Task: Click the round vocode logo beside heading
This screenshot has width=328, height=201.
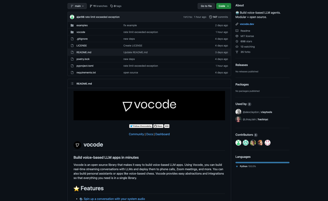Action: 77,145
